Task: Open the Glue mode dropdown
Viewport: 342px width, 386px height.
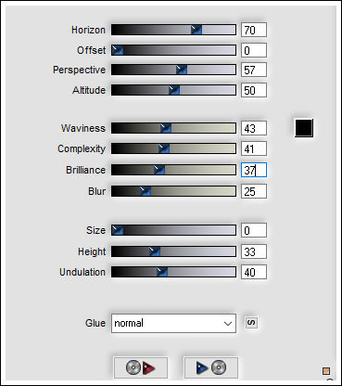Action: pos(173,324)
